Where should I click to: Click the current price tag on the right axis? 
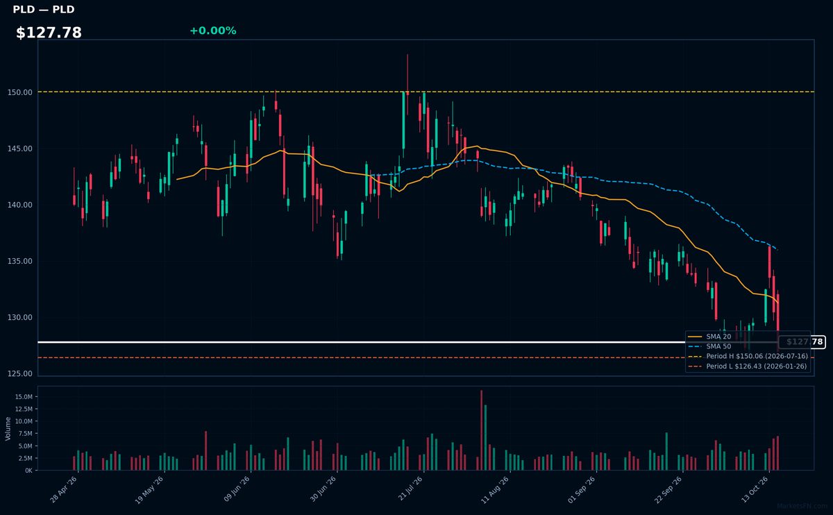point(802,342)
